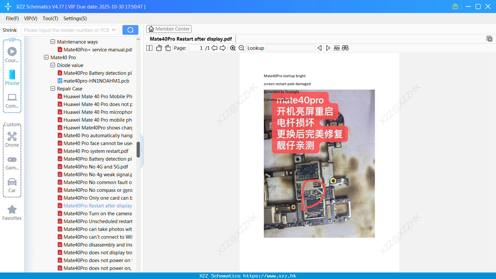Open the VIP(V) menu
Image resolution: width=496 pixels, height=279 pixels.
(x=31, y=19)
